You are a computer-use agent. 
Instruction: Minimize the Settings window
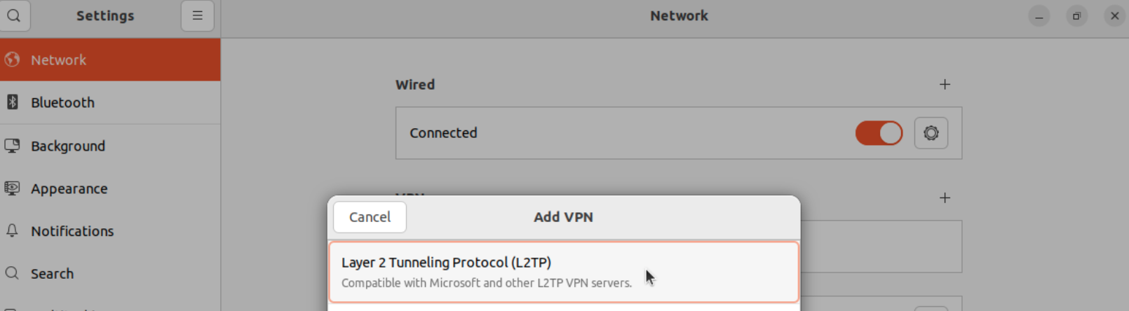point(1039,16)
